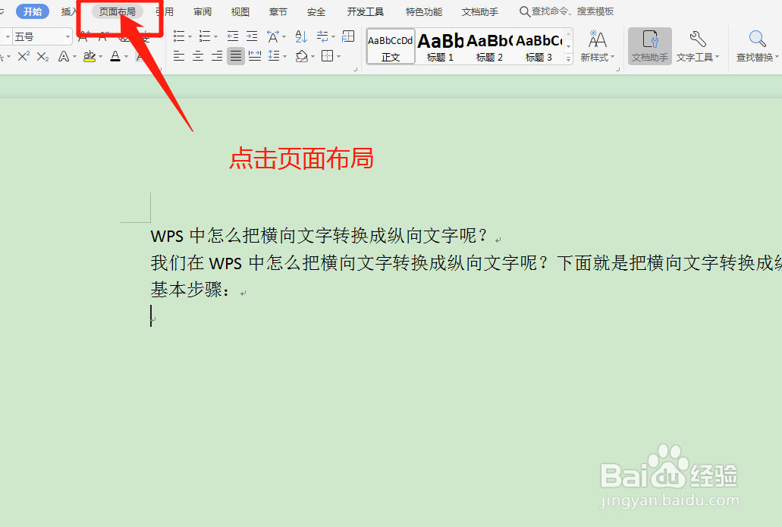This screenshot has width=782, height=527.
Task: Sort text with the A-Z sort icon
Action: (x=300, y=36)
